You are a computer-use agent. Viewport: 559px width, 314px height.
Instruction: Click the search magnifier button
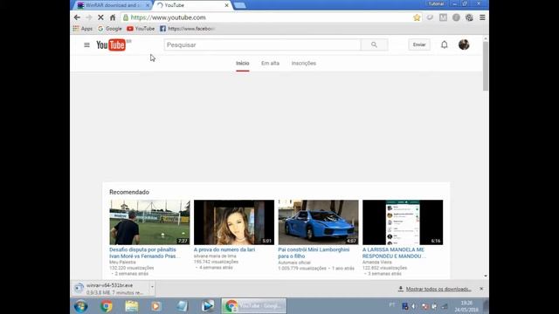point(374,44)
